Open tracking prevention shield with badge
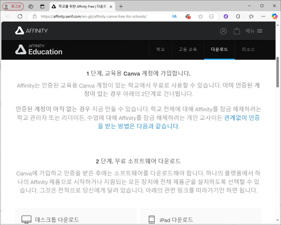This screenshot has width=281, height=225. 188,16
